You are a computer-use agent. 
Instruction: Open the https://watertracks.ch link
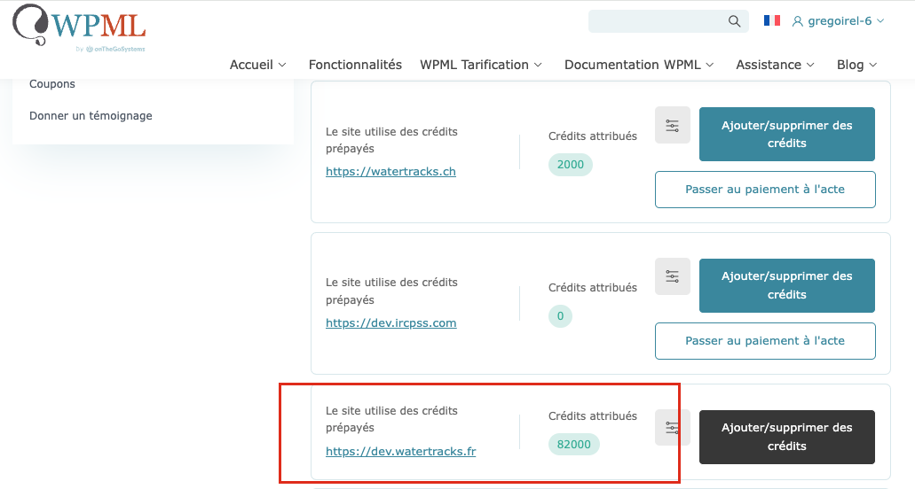click(391, 172)
